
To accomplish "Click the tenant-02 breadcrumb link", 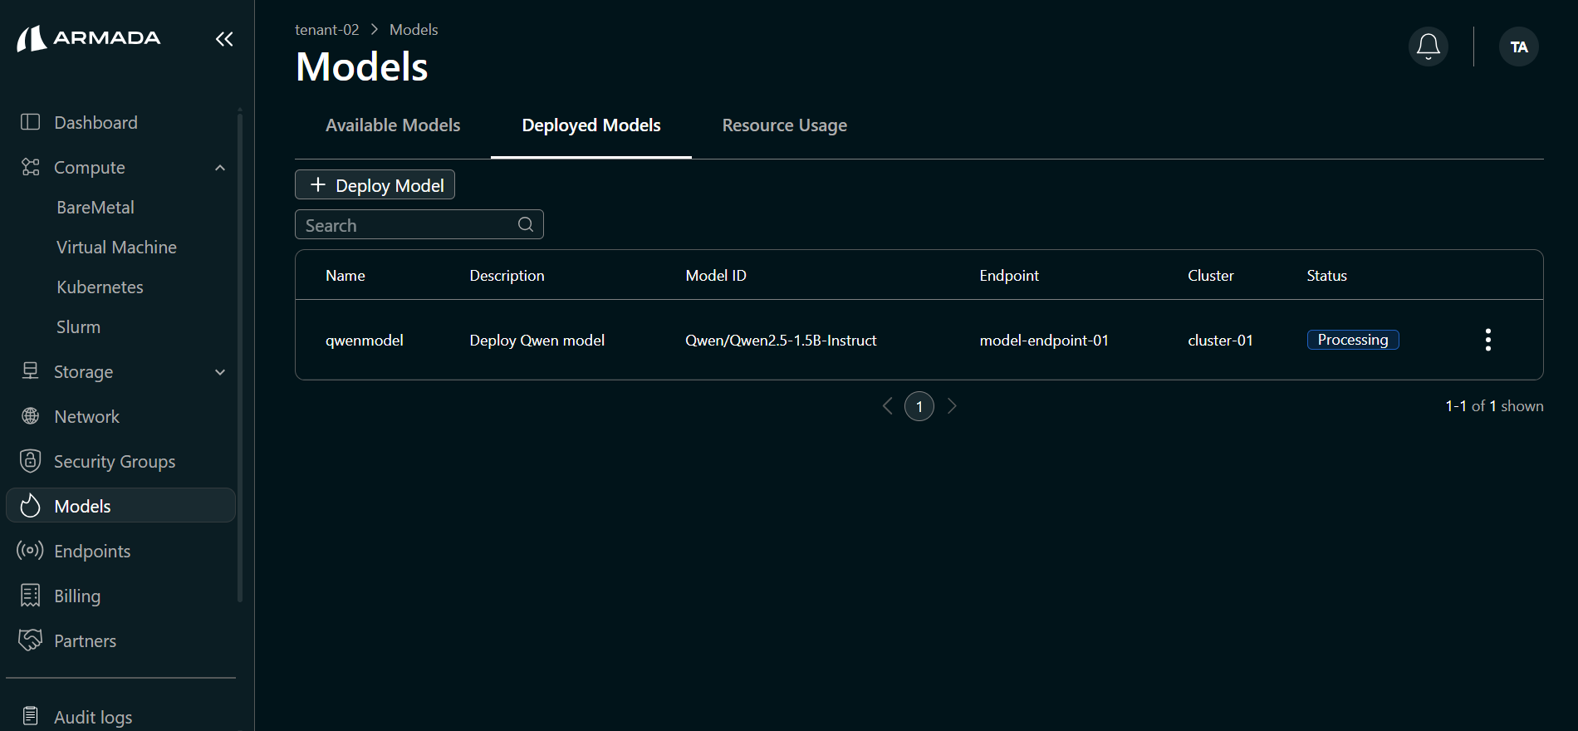I will tap(327, 30).
